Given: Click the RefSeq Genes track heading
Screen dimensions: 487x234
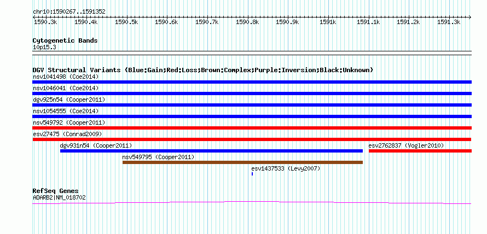Looking at the screenshot, I should coord(56,191).
